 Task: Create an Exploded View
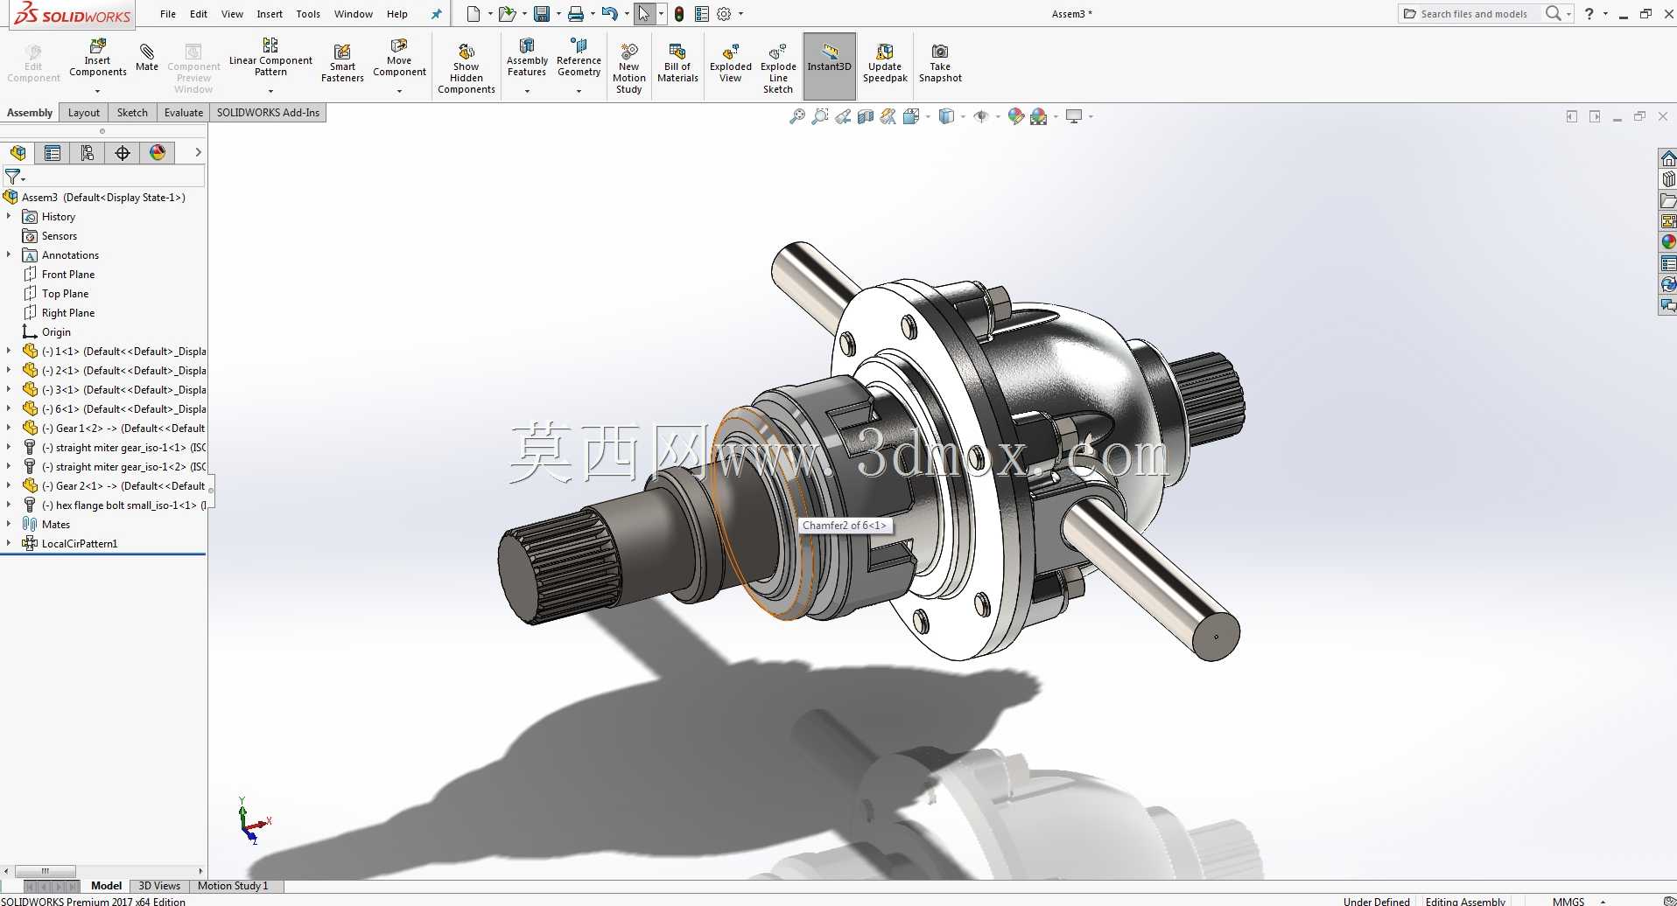point(731,63)
